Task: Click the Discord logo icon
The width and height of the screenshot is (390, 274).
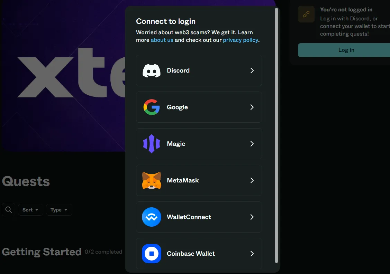Action: point(152,70)
